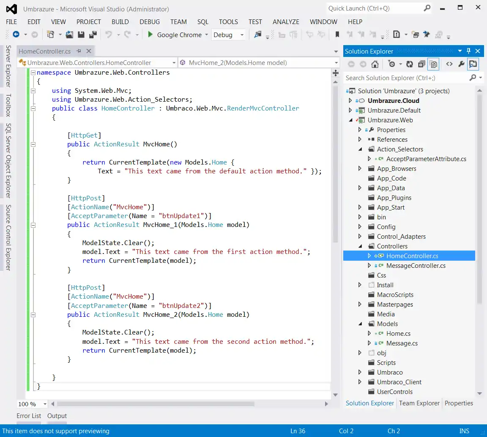Toggle bookmark with the bookmark toolbar icon

click(x=337, y=35)
